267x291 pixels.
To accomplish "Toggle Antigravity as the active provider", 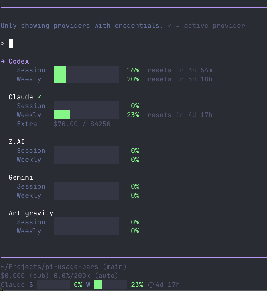I will 31,213.
